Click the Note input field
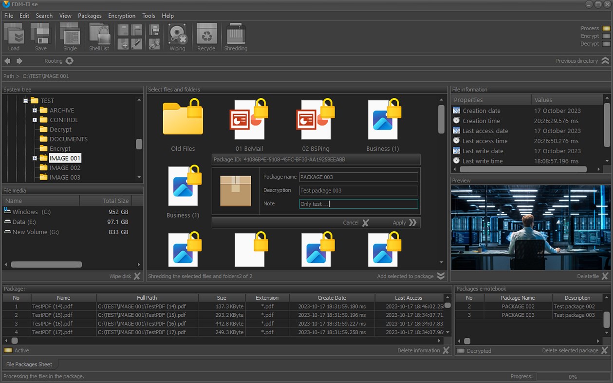 click(x=358, y=204)
